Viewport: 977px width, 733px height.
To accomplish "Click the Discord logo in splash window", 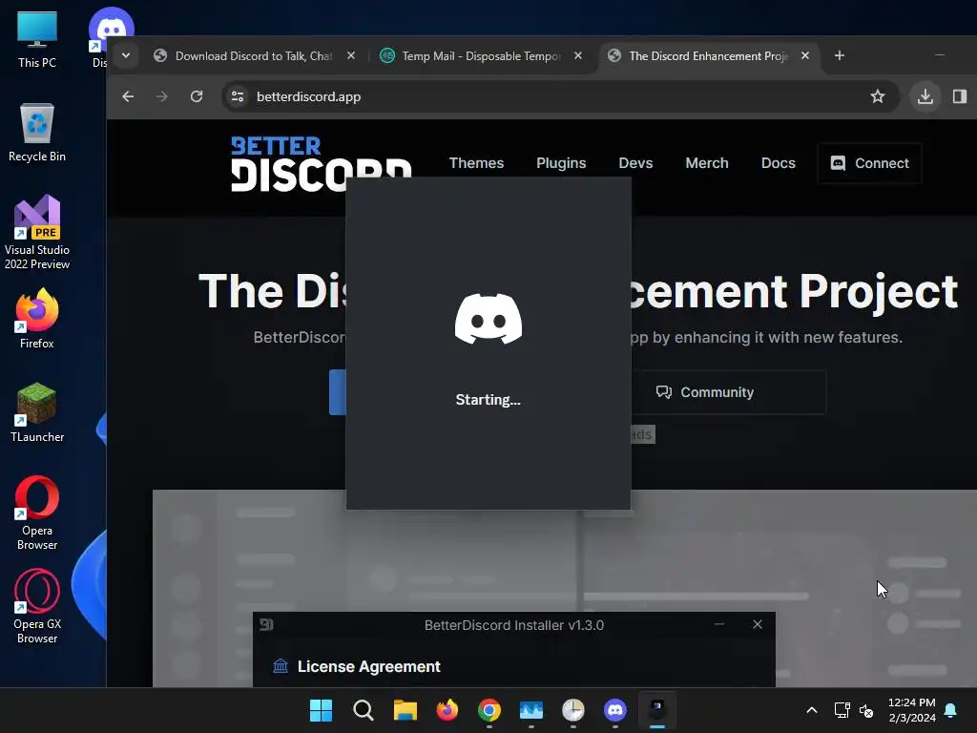I will (x=488, y=319).
